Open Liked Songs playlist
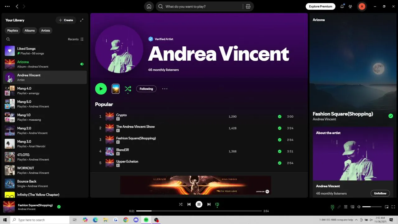The image size is (398, 224). click(45, 51)
